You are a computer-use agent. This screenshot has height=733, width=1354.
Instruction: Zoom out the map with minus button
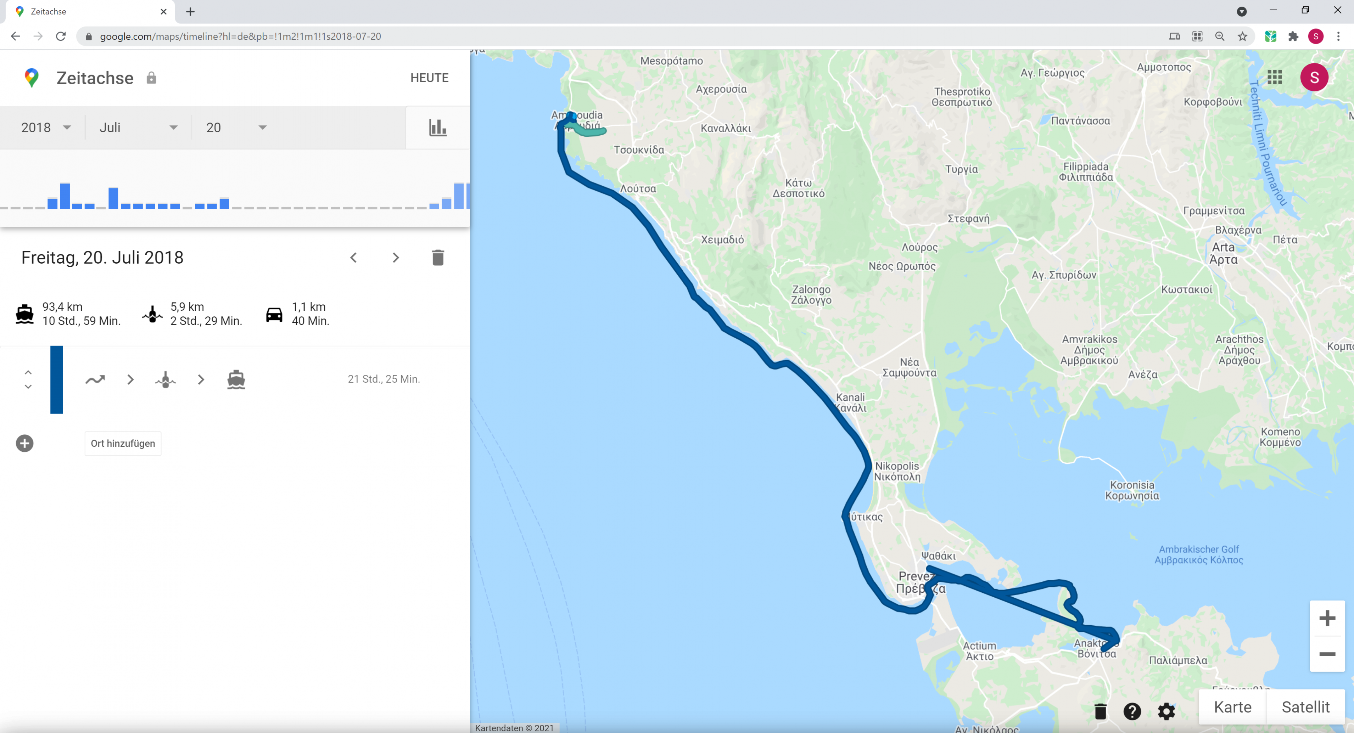tap(1327, 654)
